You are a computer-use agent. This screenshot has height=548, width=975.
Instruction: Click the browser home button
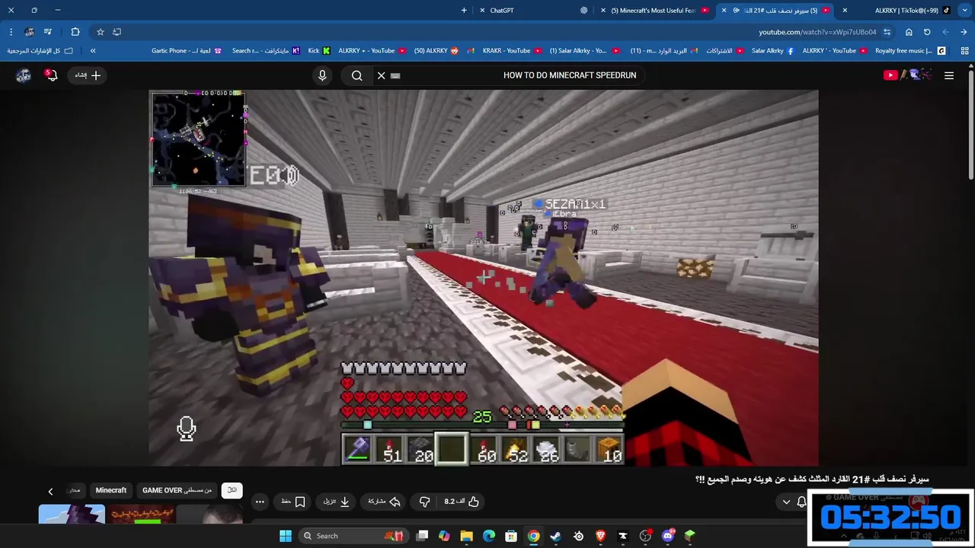pos(909,32)
